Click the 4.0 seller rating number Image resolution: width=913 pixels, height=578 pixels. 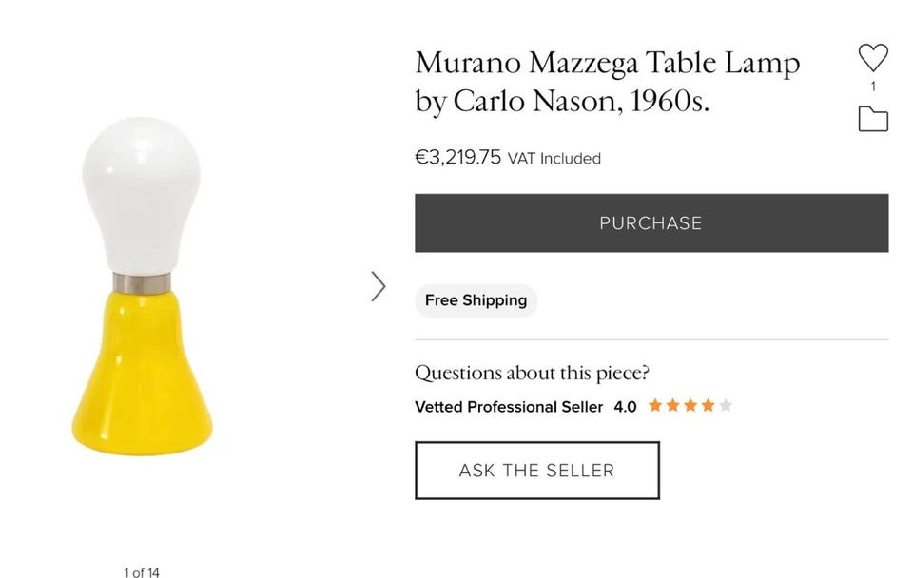tap(625, 407)
